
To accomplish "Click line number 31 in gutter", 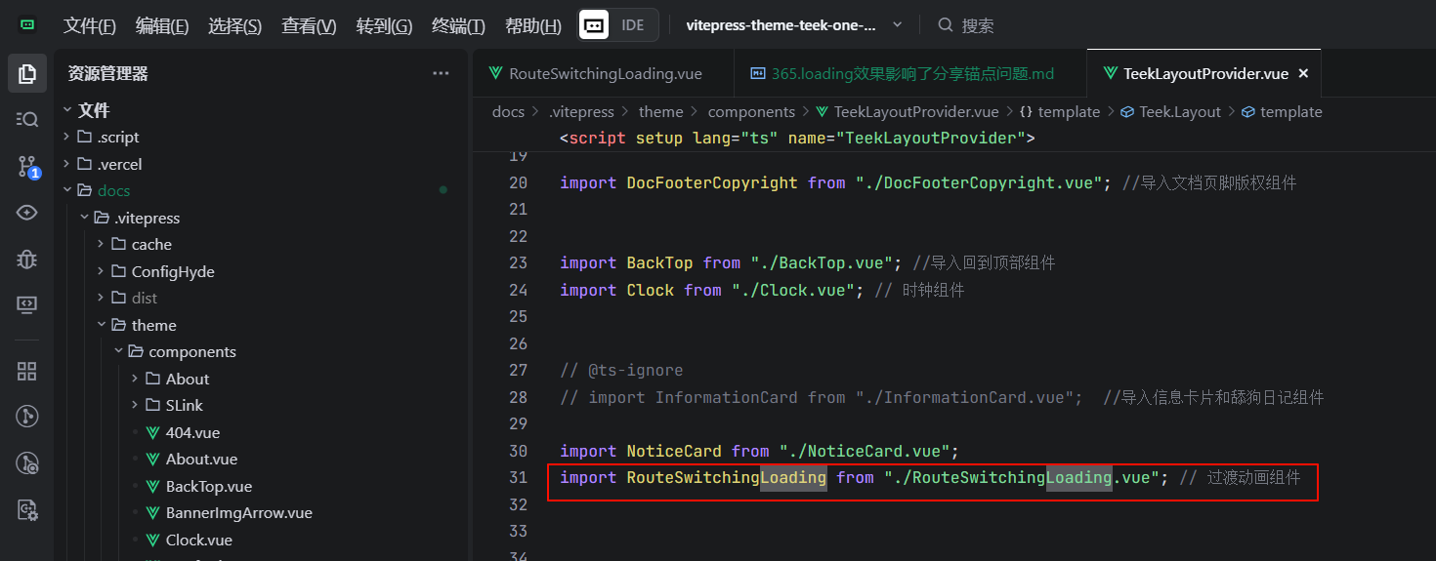I will [x=518, y=477].
